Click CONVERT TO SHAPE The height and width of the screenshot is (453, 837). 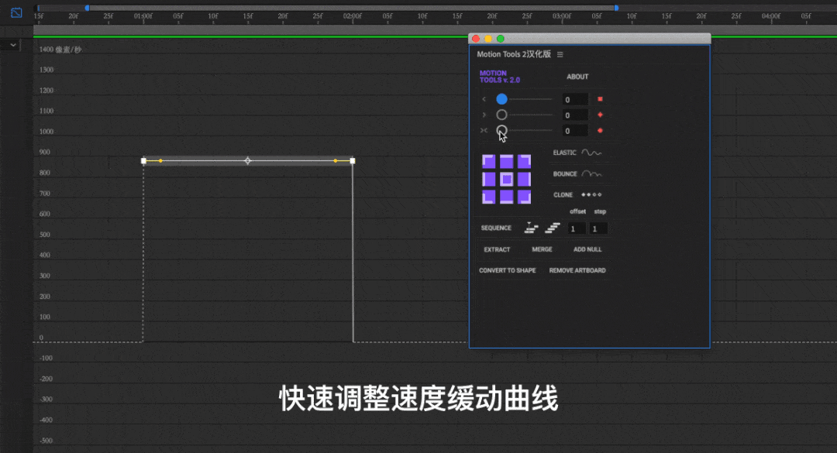[507, 270]
